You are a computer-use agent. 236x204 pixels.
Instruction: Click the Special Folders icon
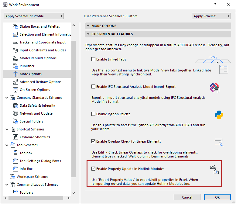coord(15,121)
